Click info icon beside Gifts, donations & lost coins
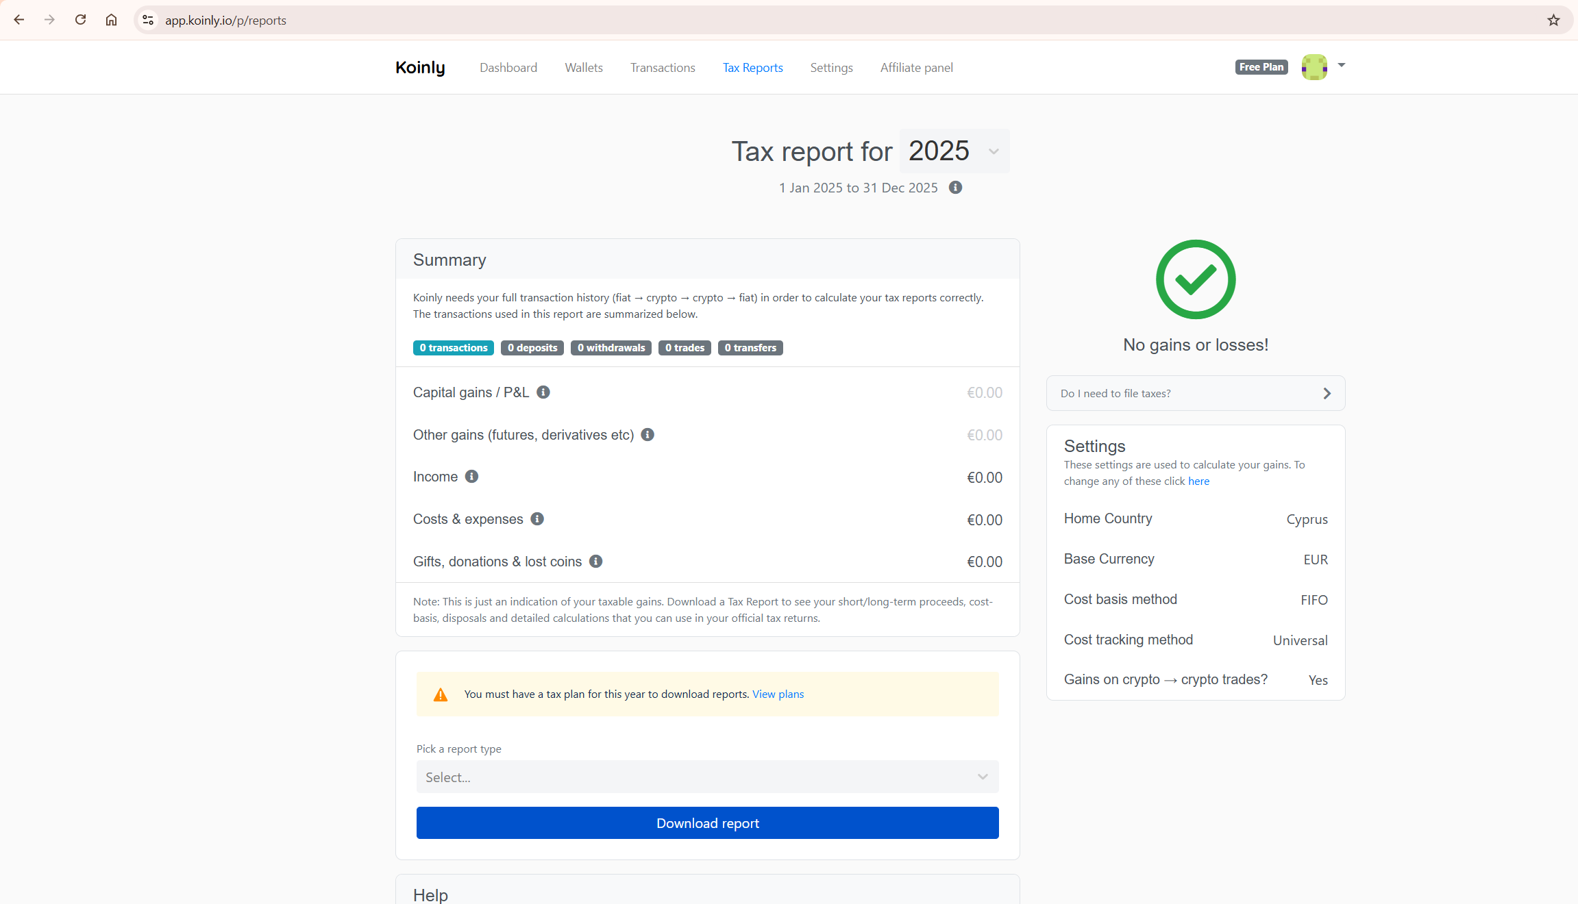Screen dimensions: 1578x904 [595, 561]
